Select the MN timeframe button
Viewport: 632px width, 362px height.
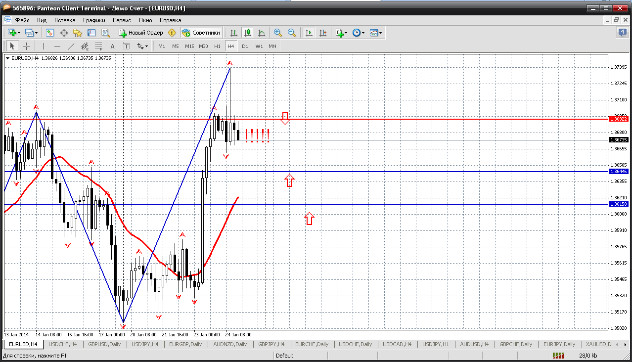(x=272, y=46)
